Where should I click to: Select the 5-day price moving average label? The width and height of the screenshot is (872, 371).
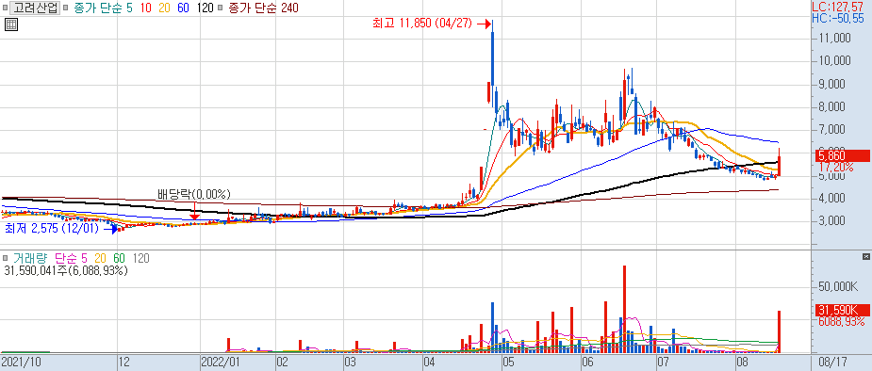point(103,8)
